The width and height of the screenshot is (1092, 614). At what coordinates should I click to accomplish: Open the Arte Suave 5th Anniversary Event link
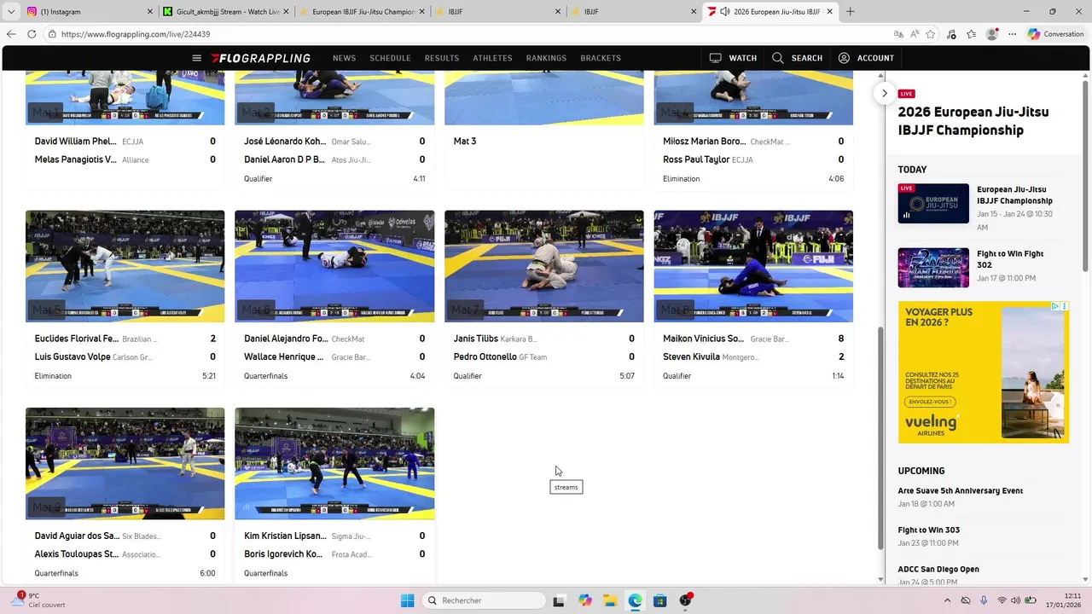pos(961,490)
